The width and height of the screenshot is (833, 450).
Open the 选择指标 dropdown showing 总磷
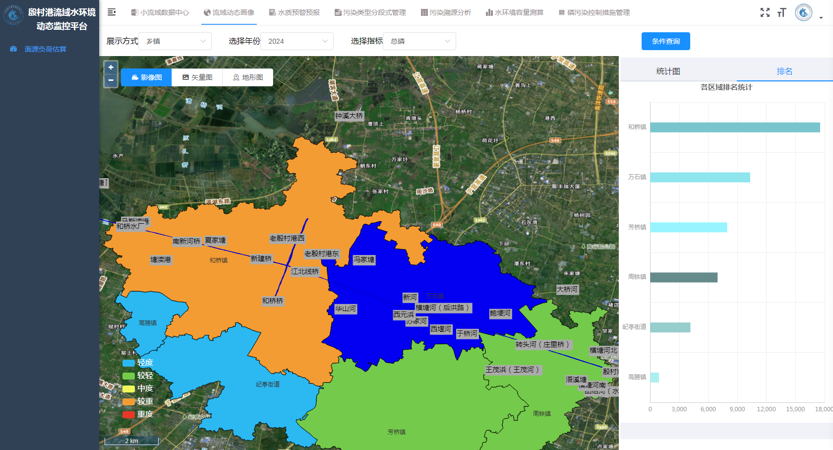coord(419,41)
